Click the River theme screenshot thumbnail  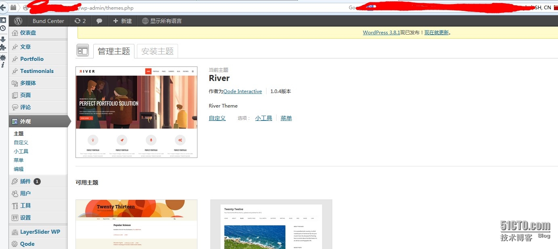[x=136, y=112]
